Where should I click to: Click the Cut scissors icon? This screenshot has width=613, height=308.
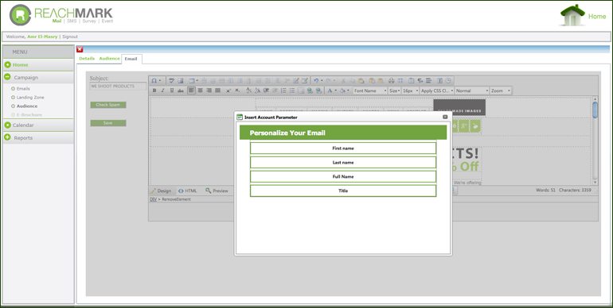pos(343,81)
